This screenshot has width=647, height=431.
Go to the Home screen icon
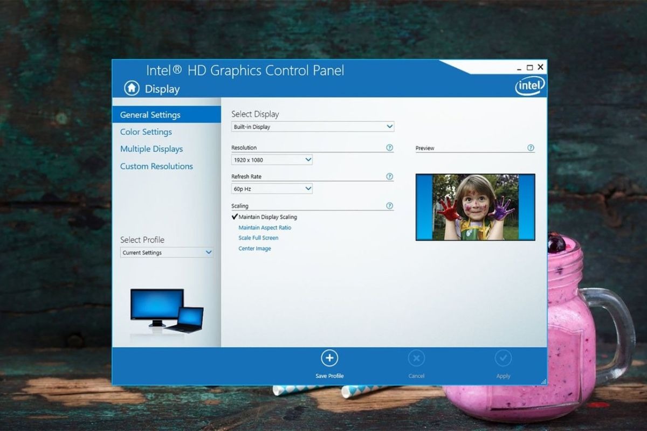coord(132,88)
